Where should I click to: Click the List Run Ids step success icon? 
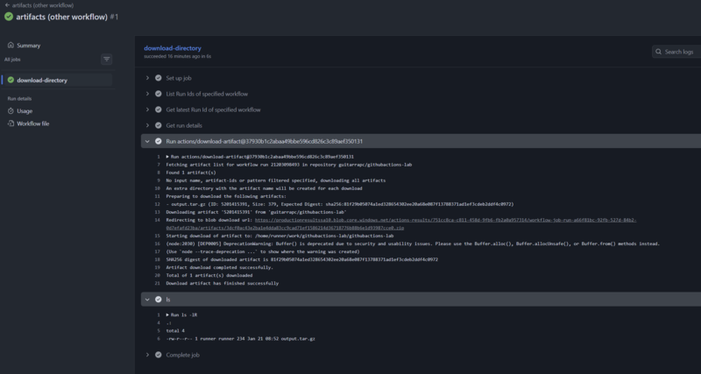pos(159,94)
